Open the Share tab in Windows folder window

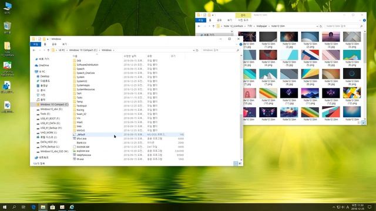[54, 45]
